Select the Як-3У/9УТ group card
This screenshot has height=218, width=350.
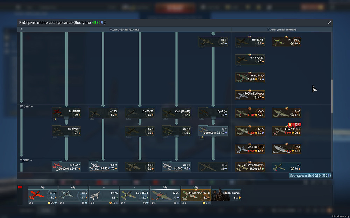(66, 131)
